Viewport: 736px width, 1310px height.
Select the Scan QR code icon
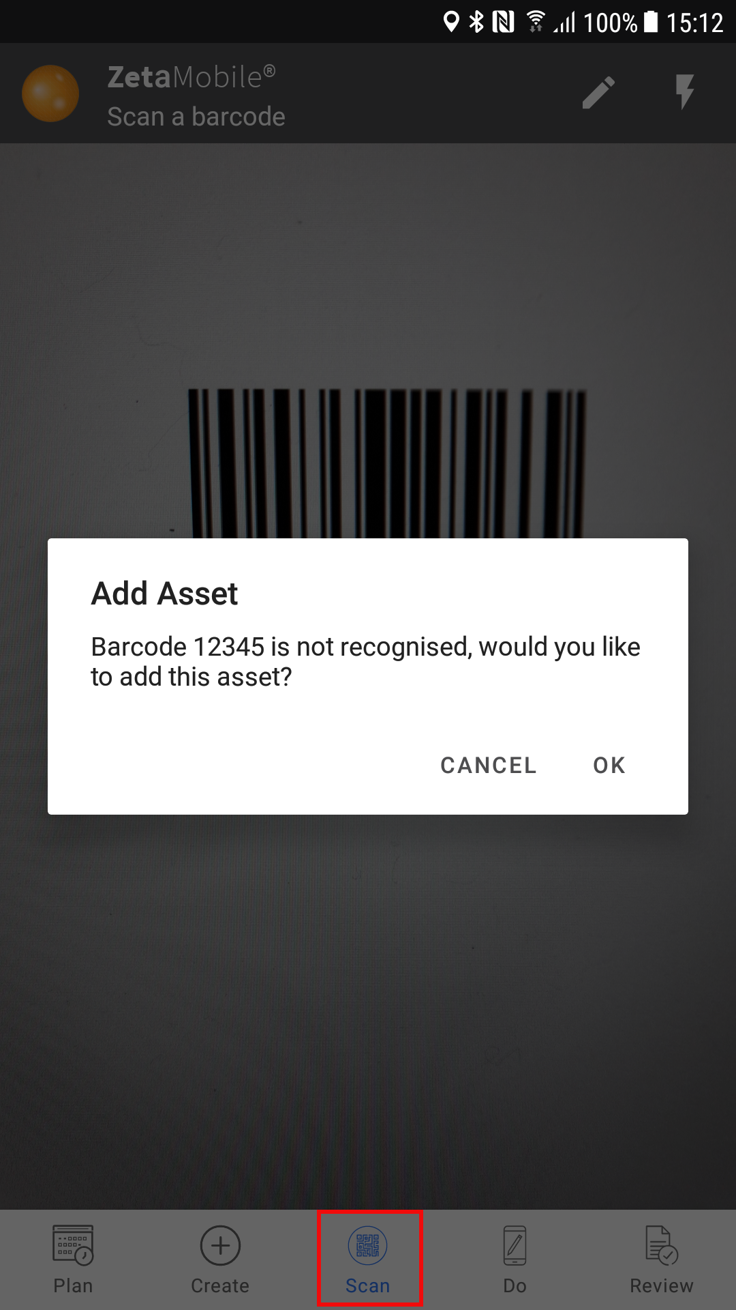[x=368, y=1245]
